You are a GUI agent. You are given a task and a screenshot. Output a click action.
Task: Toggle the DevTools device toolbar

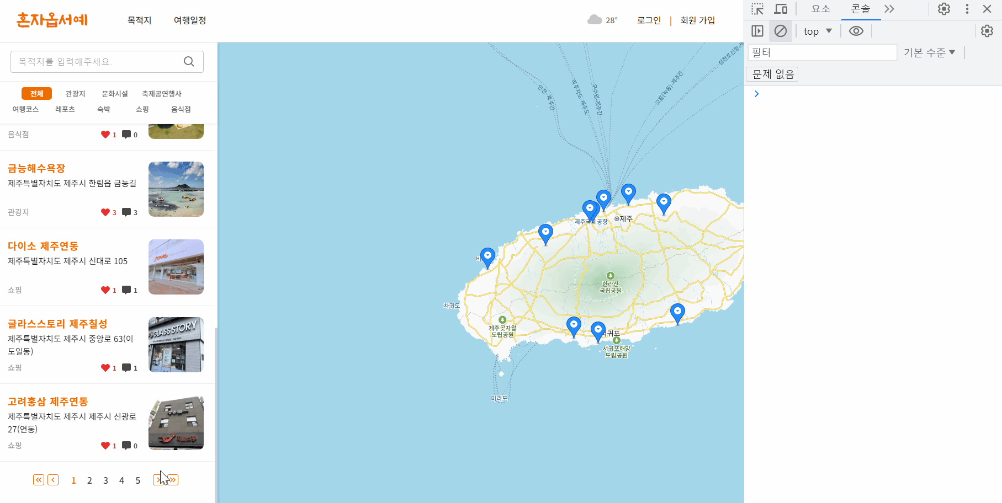click(x=781, y=9)
